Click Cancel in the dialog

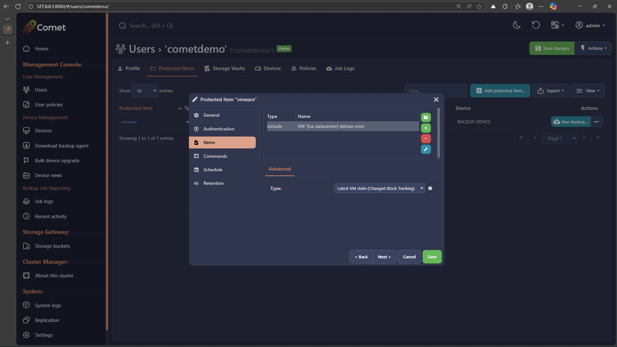[409, 257]
